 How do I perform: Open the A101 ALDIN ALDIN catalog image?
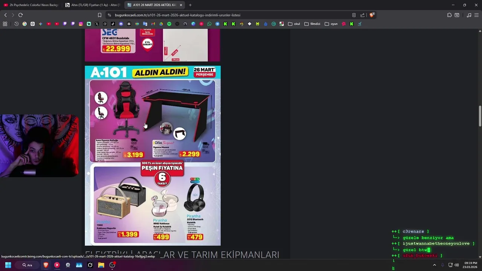click(x=153, y=156)
